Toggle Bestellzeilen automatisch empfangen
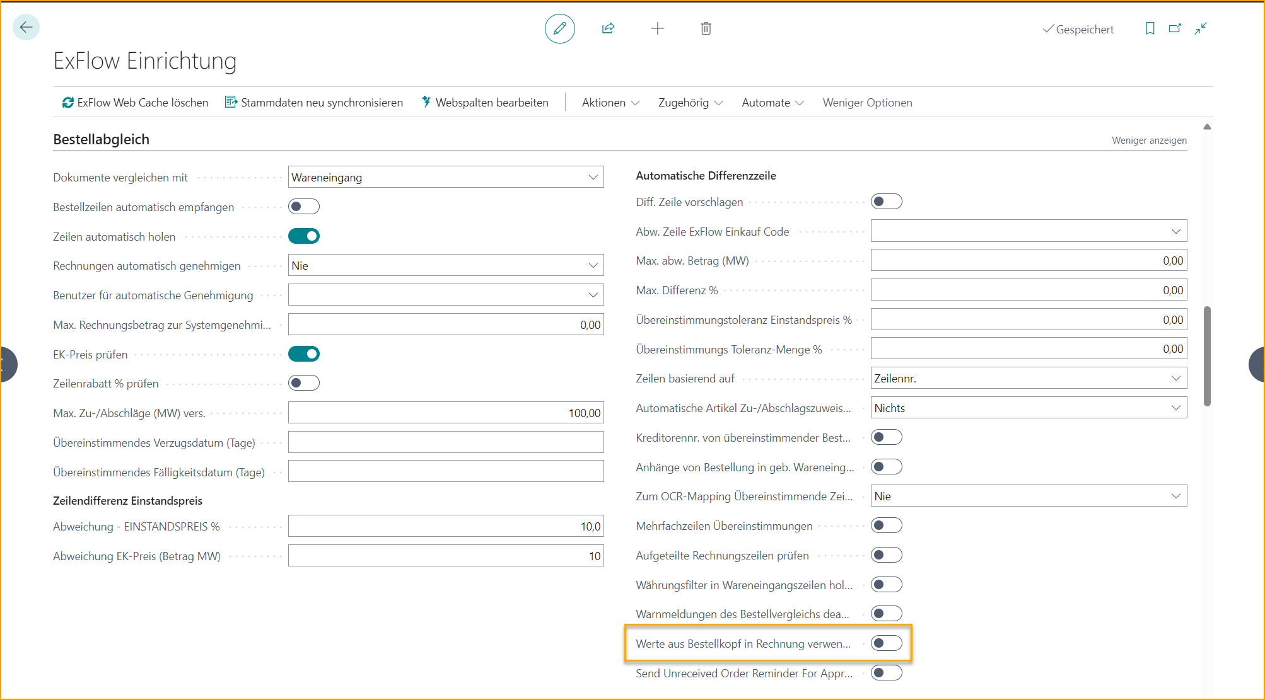 click(304, 207)
